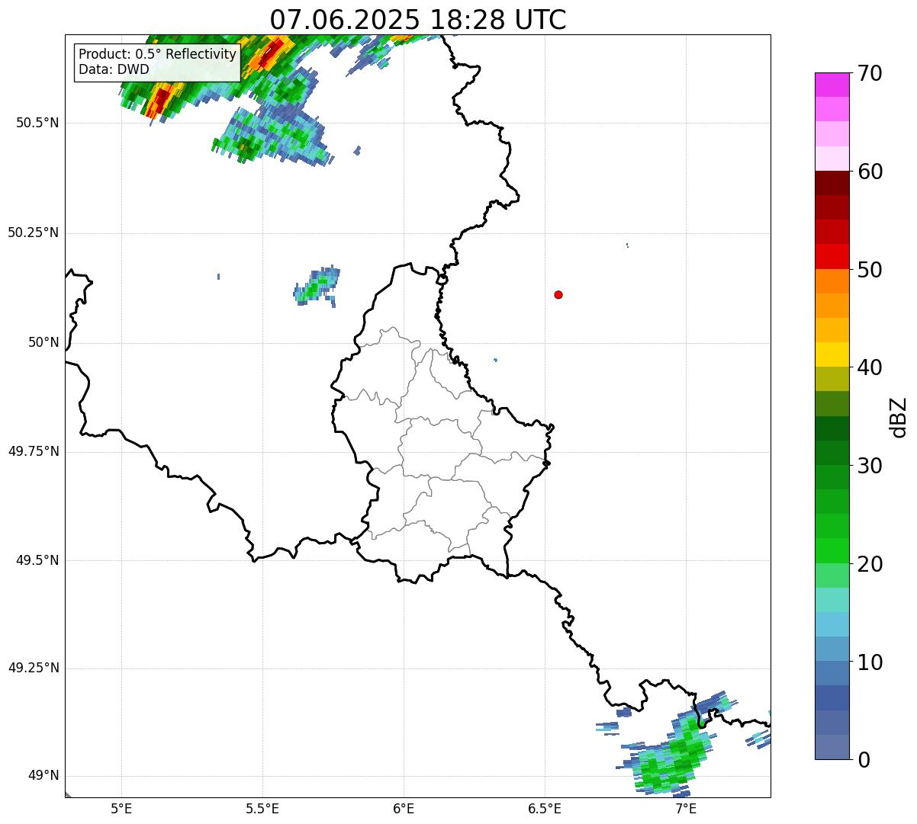The width and height of the screenshot is (917, 824).
Task: Click the 0 tick on colorbar
Action: tap(864, 760)
